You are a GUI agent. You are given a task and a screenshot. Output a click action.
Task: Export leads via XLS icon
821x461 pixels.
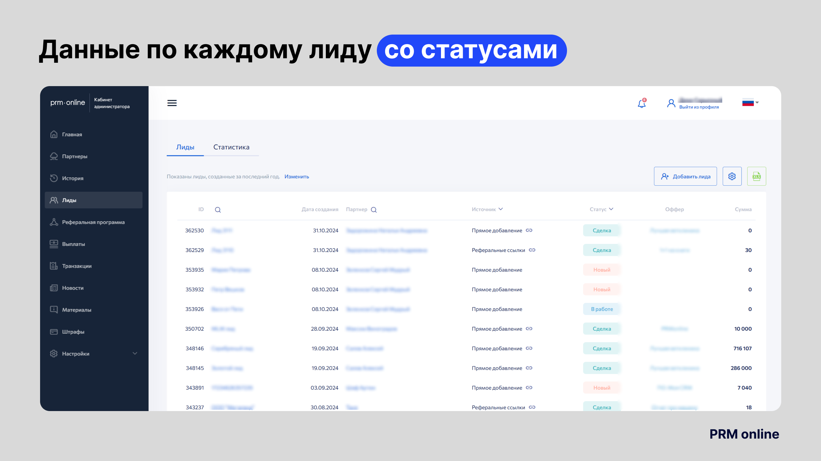pyautogui.click(x=757, y=176)
